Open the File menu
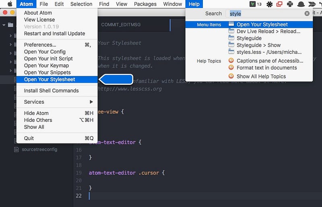The image size is (322, 207). pos(44,4)
